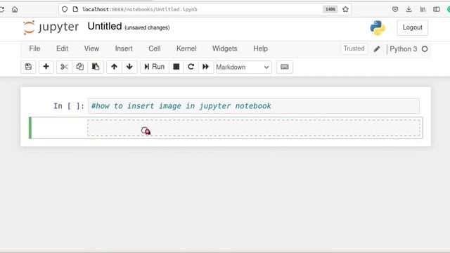Move selected cell up arrow
This screenshot has height=253, width=450.
tap(114, 67)
